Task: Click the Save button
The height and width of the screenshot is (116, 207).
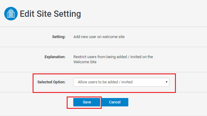Action: (87, 102)
